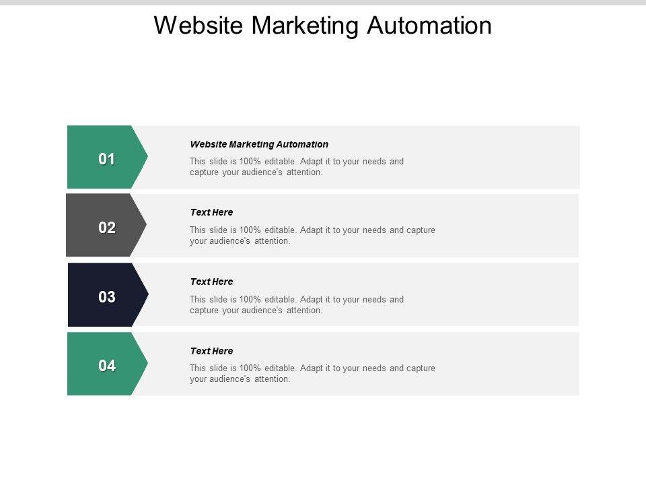Click blank white area below row 04
The height and width of the screenshot is (485, 646).
point(323,438)
